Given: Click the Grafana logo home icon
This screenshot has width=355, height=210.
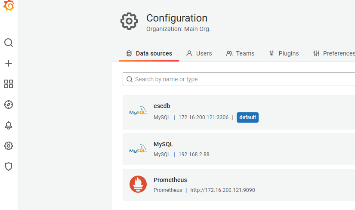Looking at the screenshot, I should [x=9, y=6].
